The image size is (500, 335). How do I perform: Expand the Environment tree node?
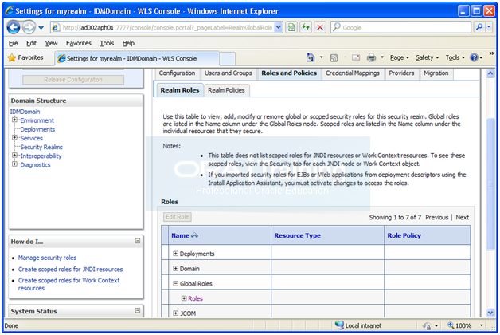coord(14,120)
